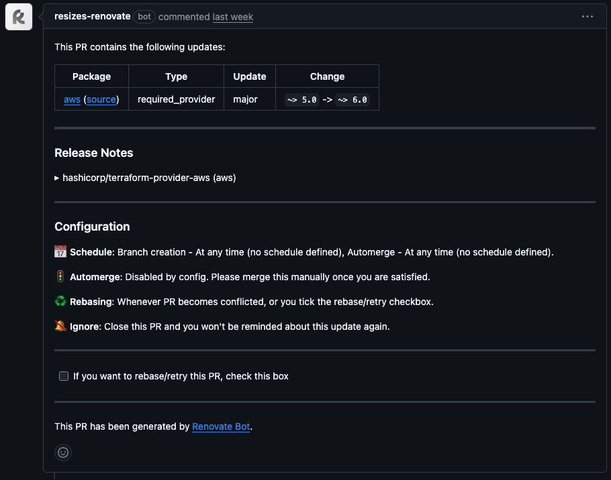This screenshot has width=611, height=480.
Task: Click the broom icon beside Ignore
Action: pos(60,326)
